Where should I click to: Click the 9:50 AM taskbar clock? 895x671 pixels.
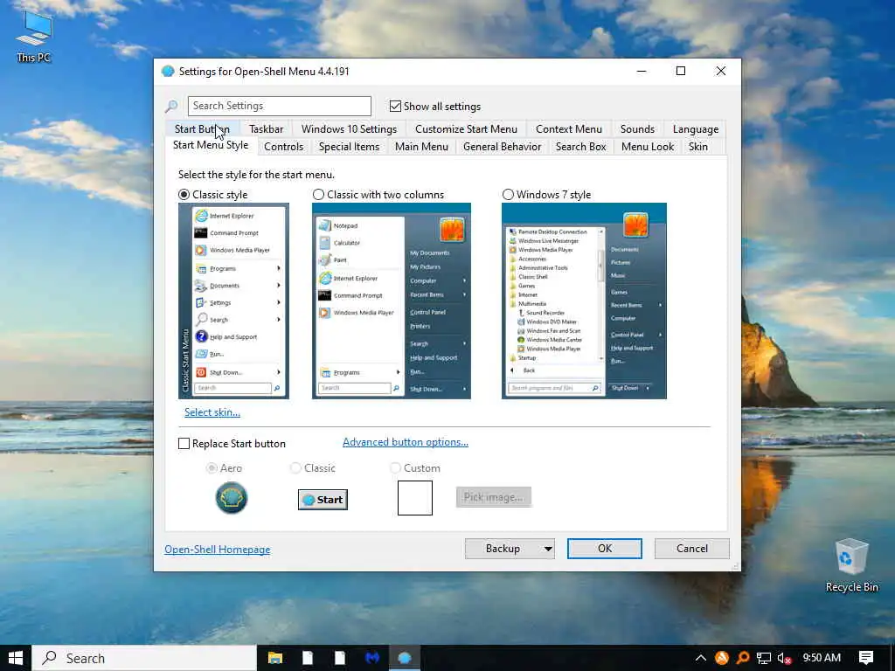click(x=822, y=658)
